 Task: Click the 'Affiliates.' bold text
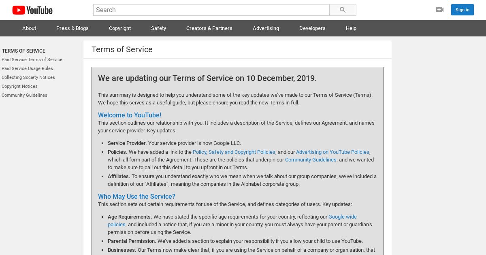[119, 176]
